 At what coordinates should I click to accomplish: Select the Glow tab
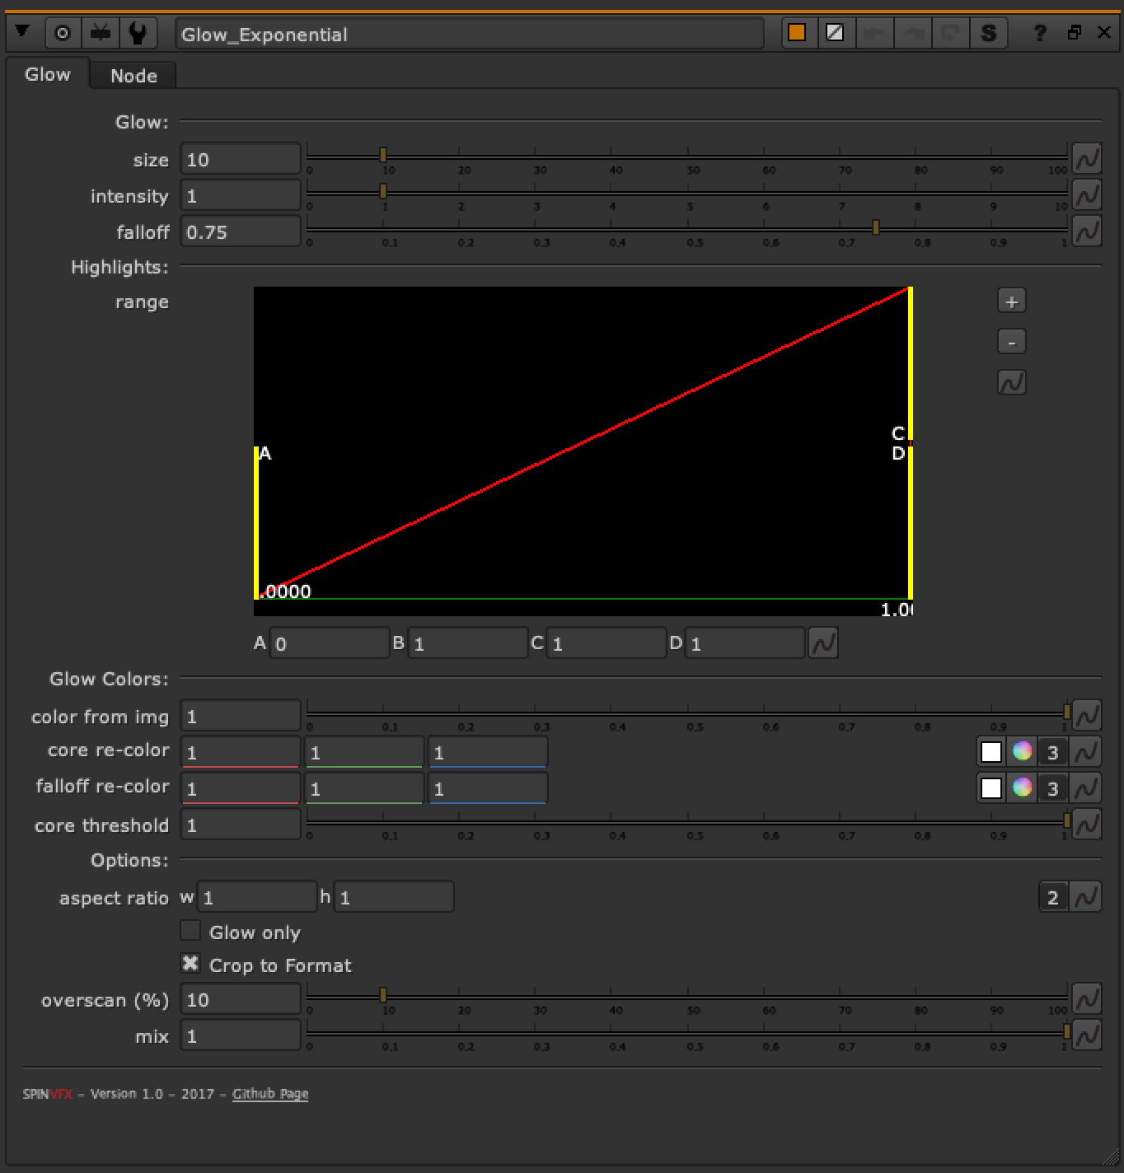pos(48,73)
